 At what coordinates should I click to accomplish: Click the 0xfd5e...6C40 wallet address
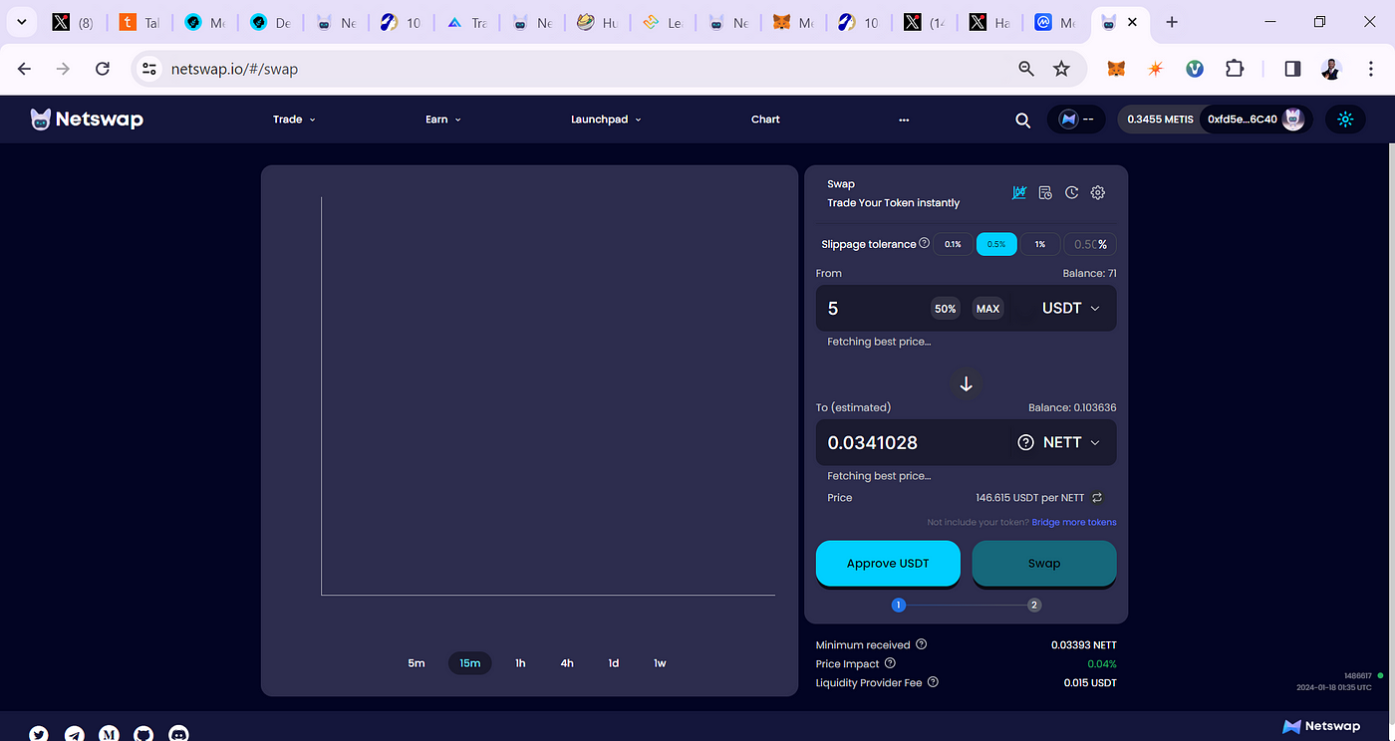pyautogui.click(x=1242, y=120)
